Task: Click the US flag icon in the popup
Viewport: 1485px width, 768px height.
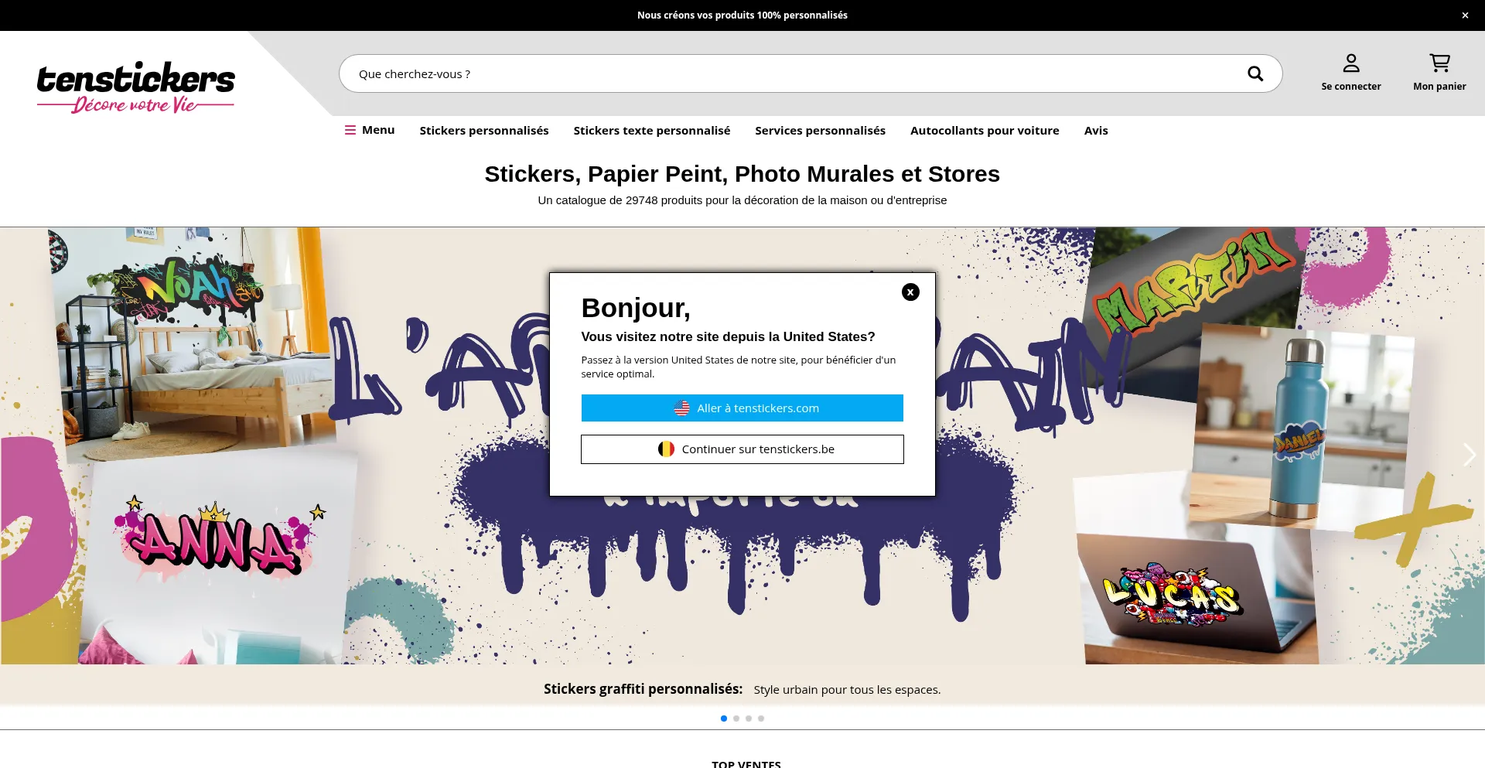Action: pyautogui.click(x=682, y=408)
